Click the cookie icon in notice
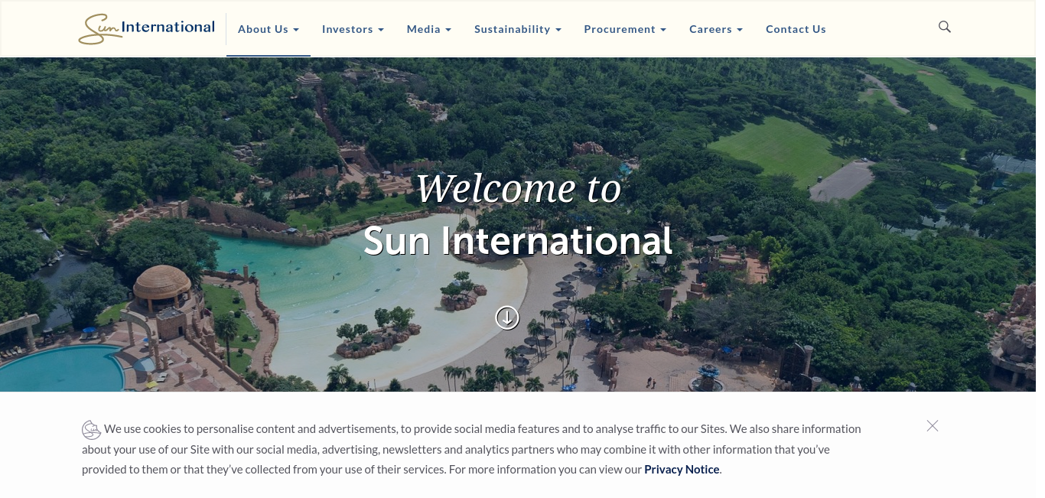The width and height of the screenshot is (1045, 498). coord(92,430)
